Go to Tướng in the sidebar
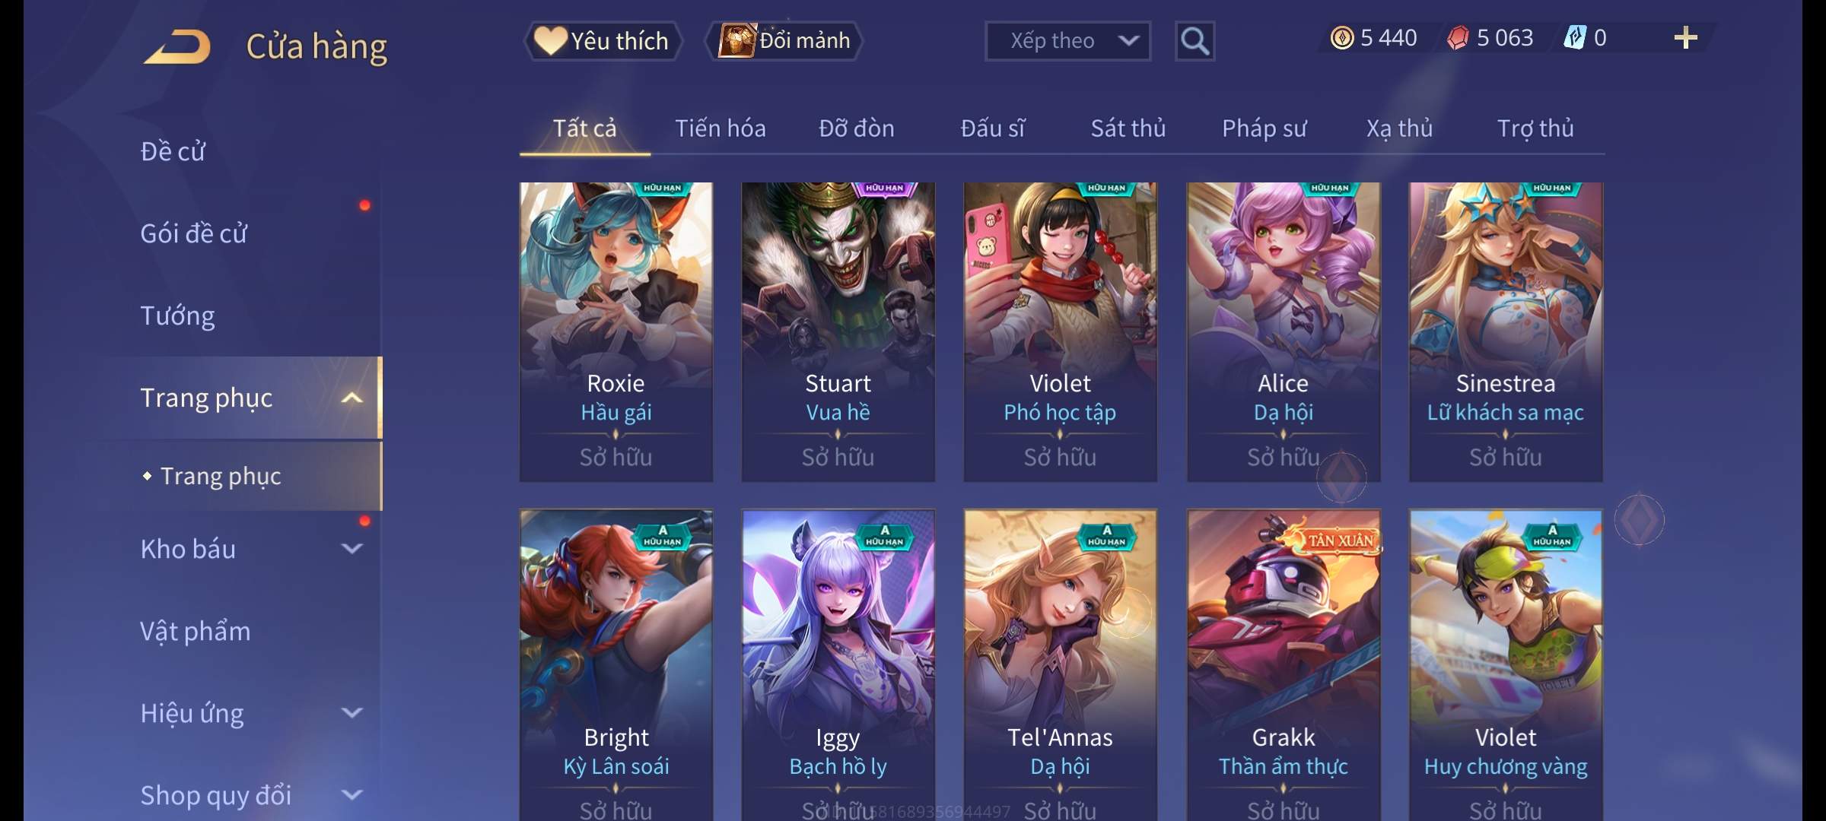 [x=177, y=315]
